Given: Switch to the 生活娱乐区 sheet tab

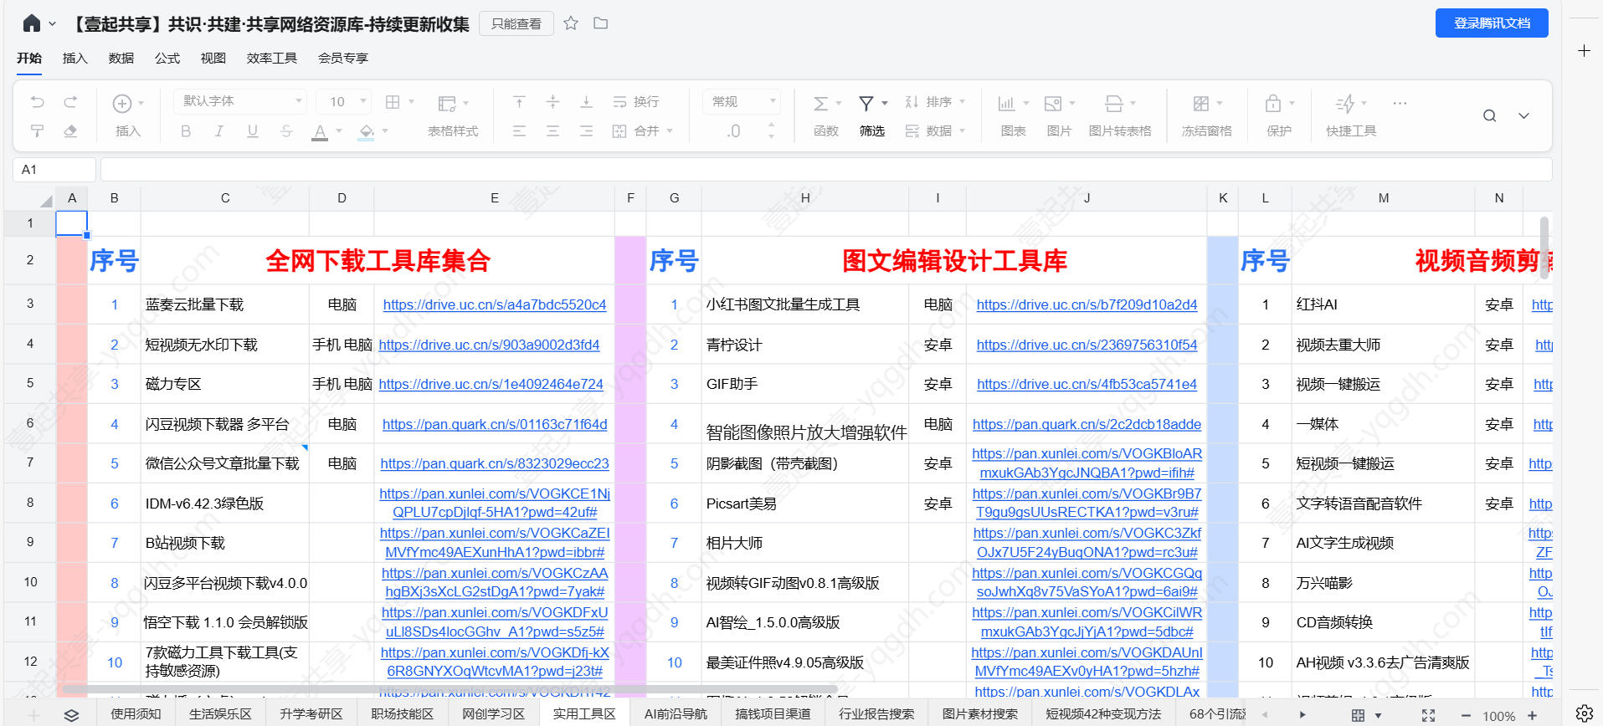Looking at the screenshot, I should click(x=220, y=713).
